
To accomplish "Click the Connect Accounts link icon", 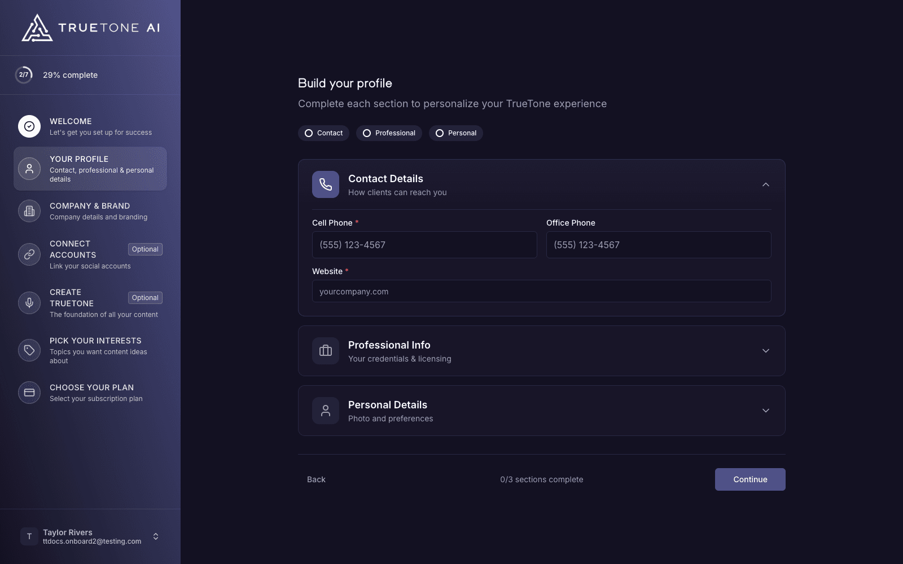I will (29, 254).
